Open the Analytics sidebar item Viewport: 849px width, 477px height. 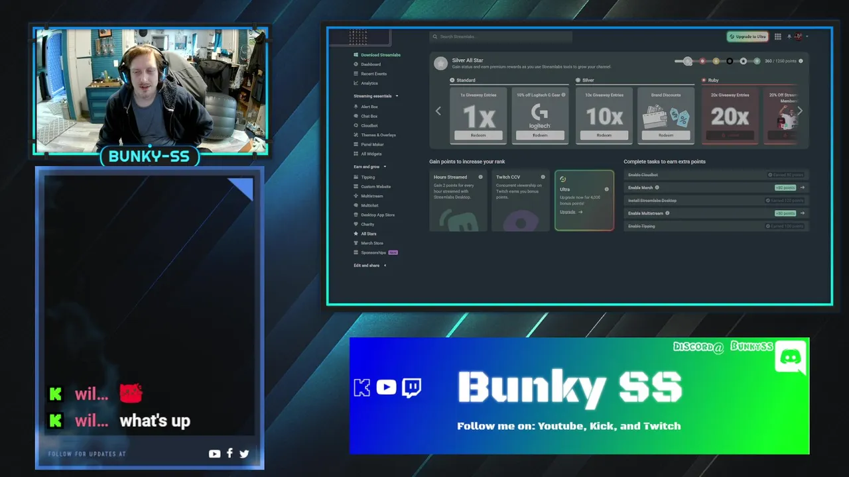click(x=365, y=83)
